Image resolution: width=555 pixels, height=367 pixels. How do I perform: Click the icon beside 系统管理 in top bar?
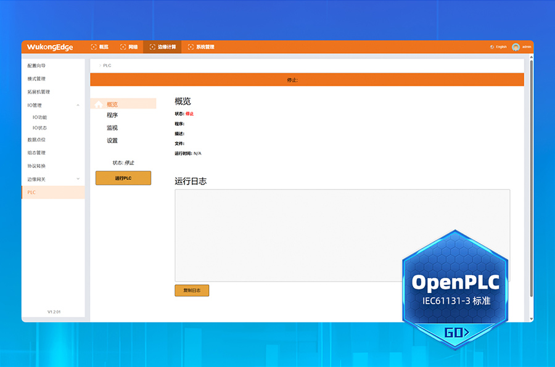[x=191, y=47]
